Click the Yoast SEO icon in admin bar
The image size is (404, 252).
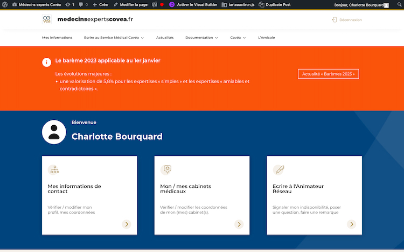pos(155,4)
